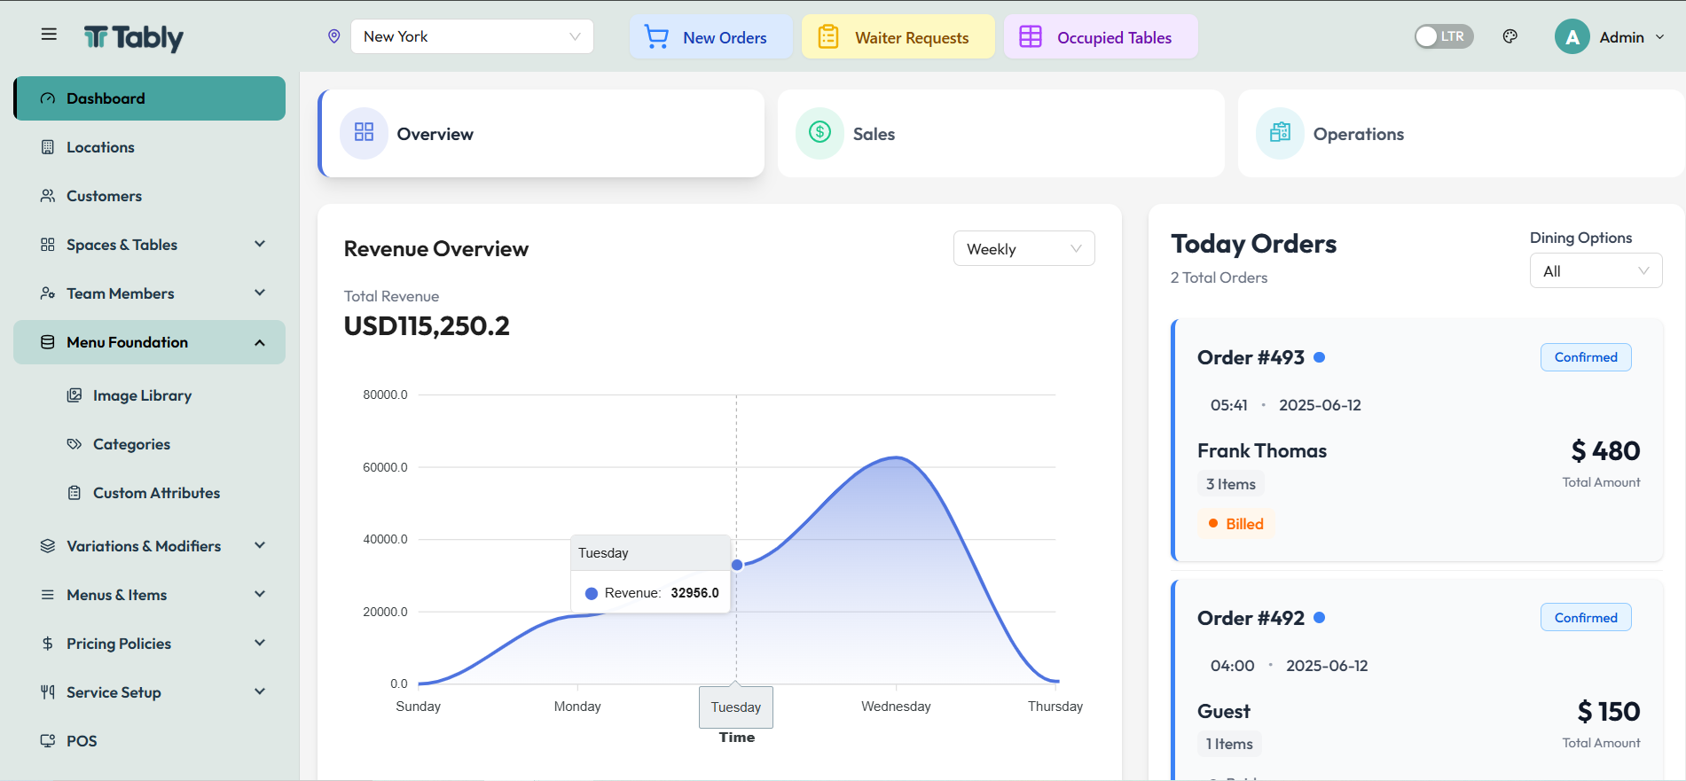Viewport: 1686px width, 781px height.
Task: Click the location pin icon
Action: (x=334, y=36)
